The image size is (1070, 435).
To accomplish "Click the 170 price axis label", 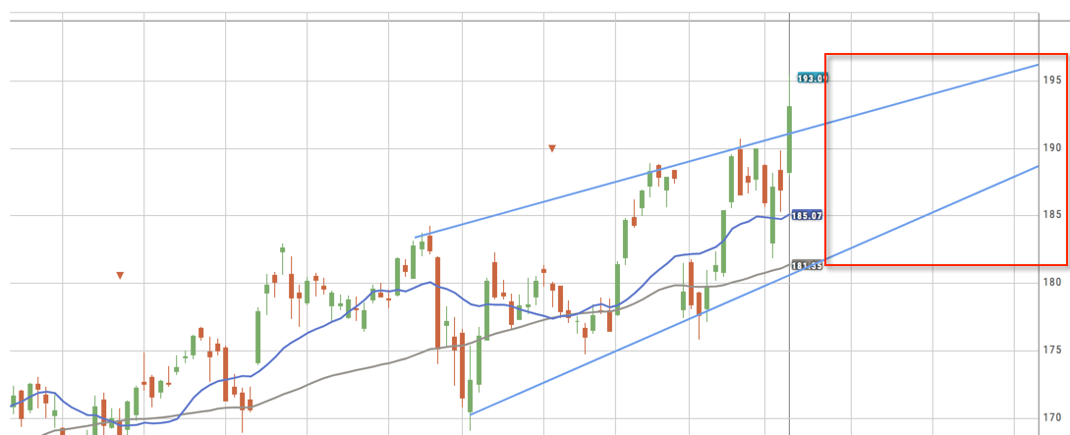I will click(x=1052, y=417).
